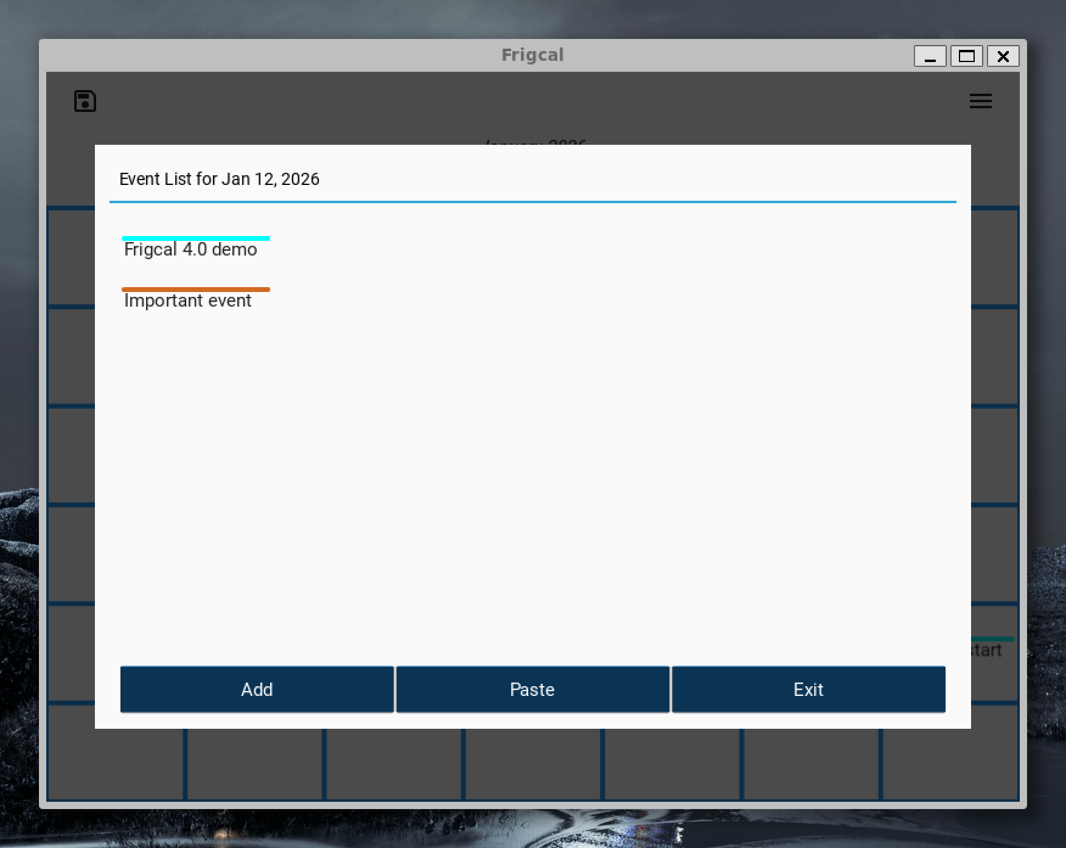Image resolution: width=1066 pixels, height=848 pixels.
Task: Open the hamburger menu
Action: click(980, 101)
